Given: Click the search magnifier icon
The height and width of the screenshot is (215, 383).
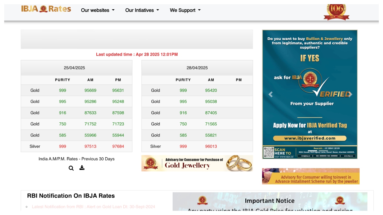Looking at the screenshot, I should click(x=71, y=168).
